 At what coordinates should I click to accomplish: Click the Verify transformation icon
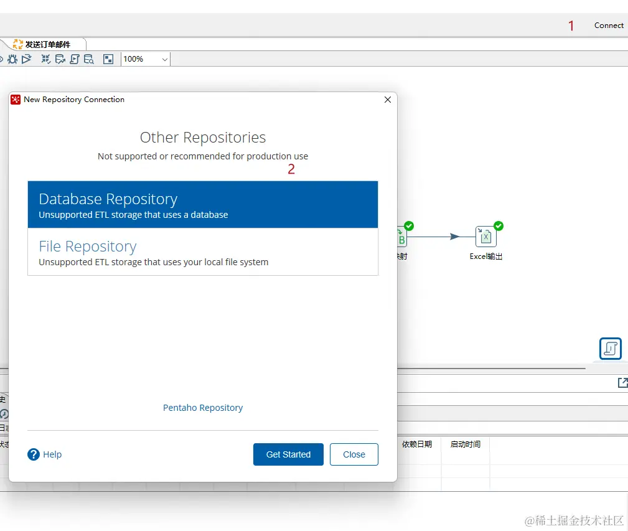45,59
